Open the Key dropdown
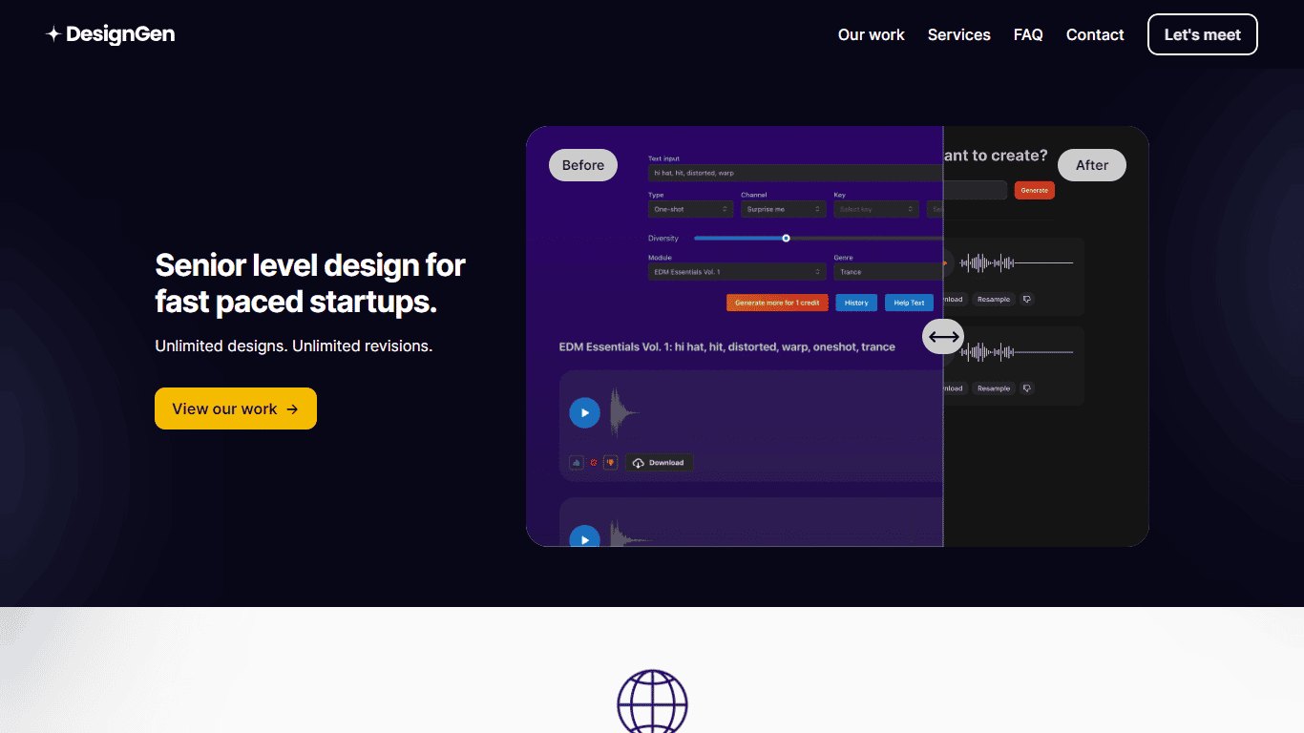 (875, 209)
